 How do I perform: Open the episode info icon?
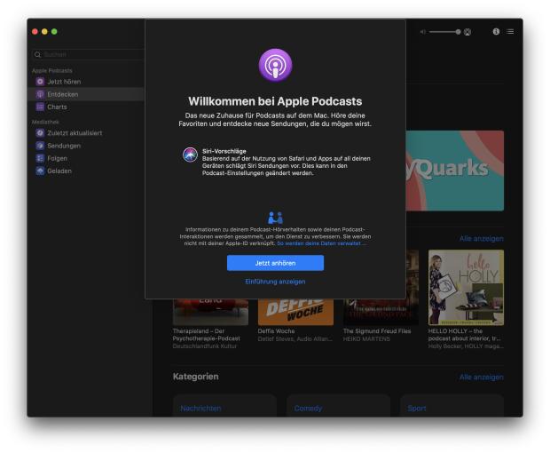pos(496,32)
